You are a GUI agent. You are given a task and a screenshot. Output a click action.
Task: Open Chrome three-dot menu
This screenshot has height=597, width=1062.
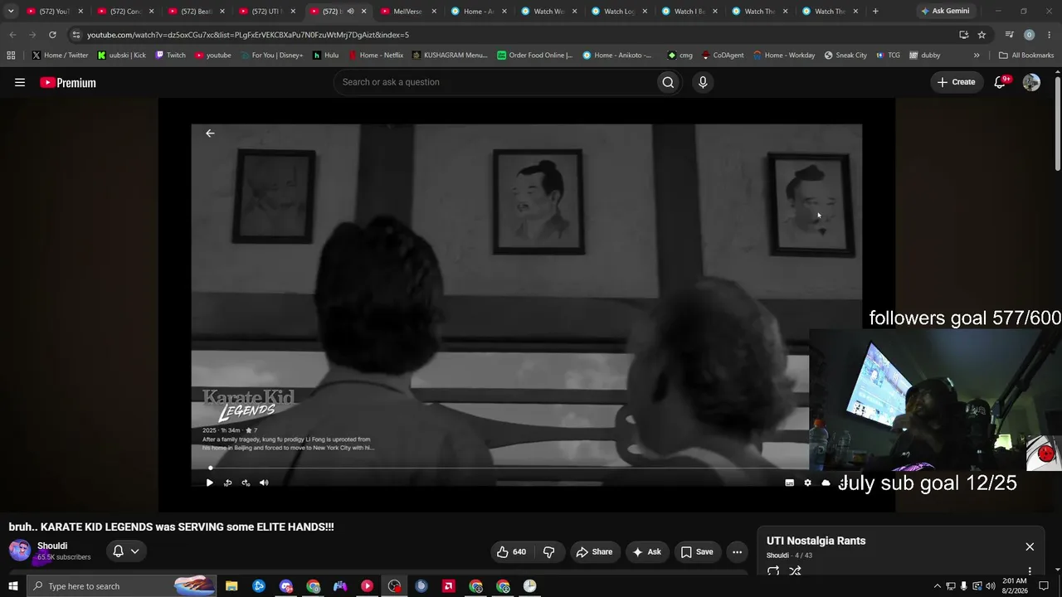(x=1049, y=35)
